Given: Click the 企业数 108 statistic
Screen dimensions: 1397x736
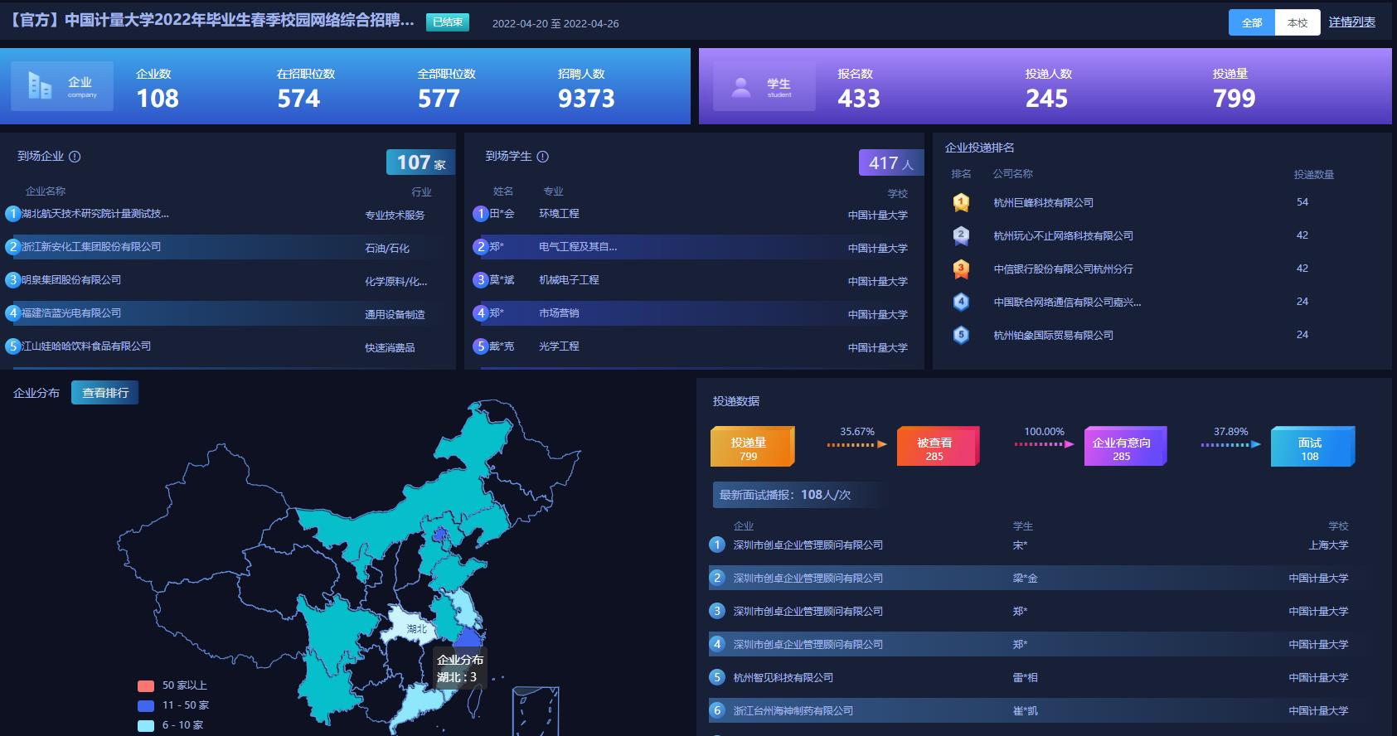Looking at the screenshot, I should (x=158, y=89).
